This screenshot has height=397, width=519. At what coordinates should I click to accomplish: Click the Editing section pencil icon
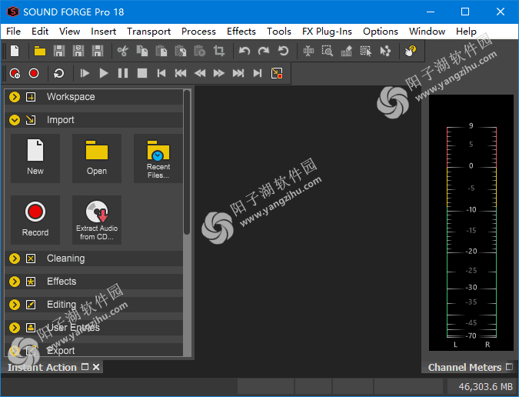pos(31,305)
